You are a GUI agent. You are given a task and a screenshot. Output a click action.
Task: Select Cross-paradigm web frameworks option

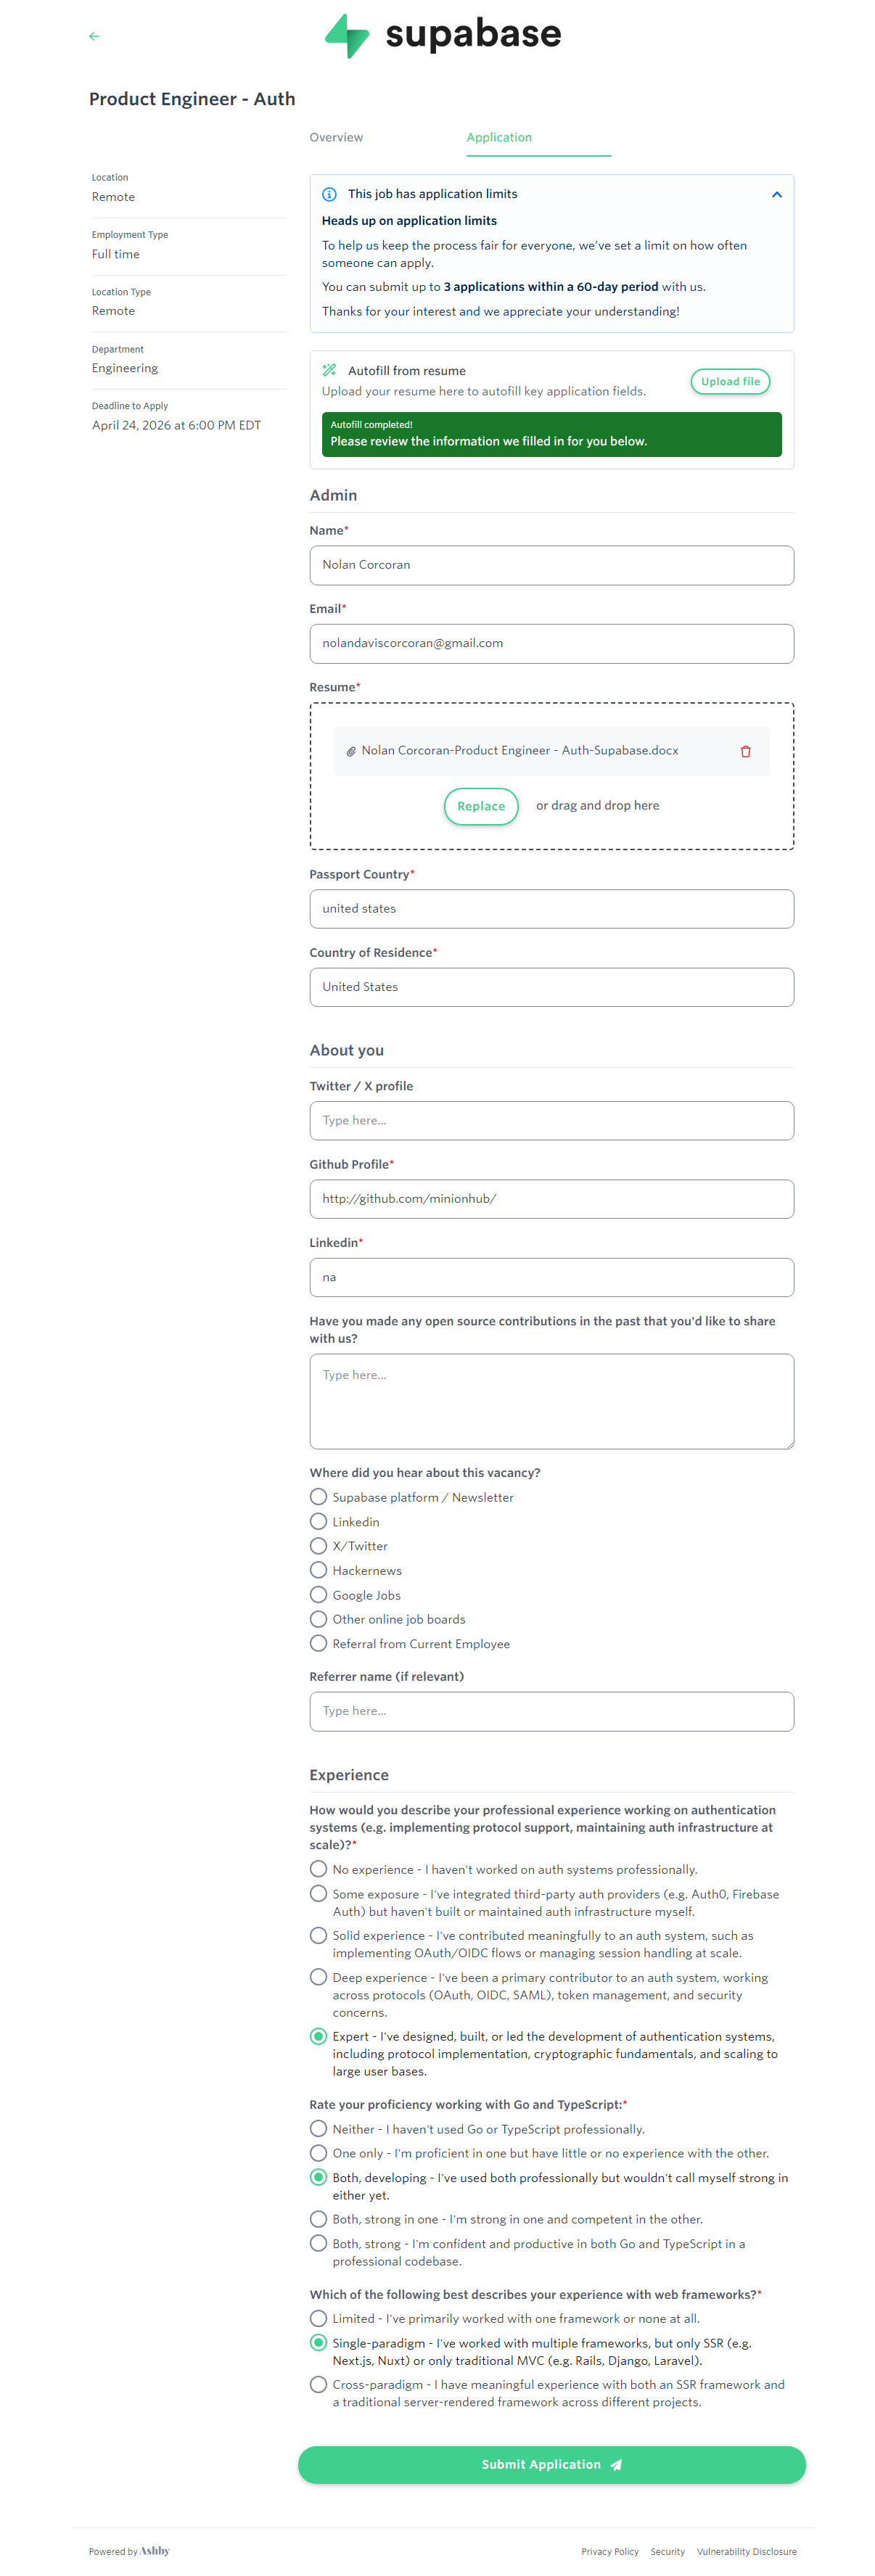319,2384
